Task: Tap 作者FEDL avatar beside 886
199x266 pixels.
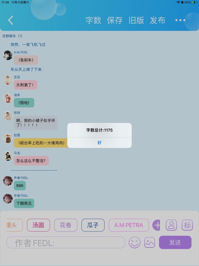Action: click(8, 181)
